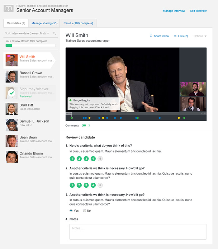This screenshot has width=218, height=249.
Task: Click Russell Crowe's avatar thumbnail
Action: pos(12,77)
